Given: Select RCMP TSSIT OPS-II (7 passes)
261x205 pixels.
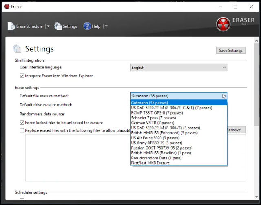Looking at the screenshot, I should pos(179,113).
